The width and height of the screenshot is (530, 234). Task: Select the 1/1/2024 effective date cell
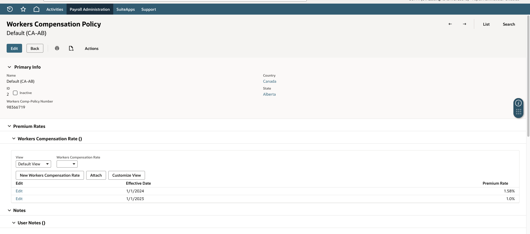pyautogui.click(x=135, y=191)
